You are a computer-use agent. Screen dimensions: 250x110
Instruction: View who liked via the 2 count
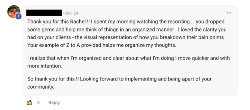38,102
